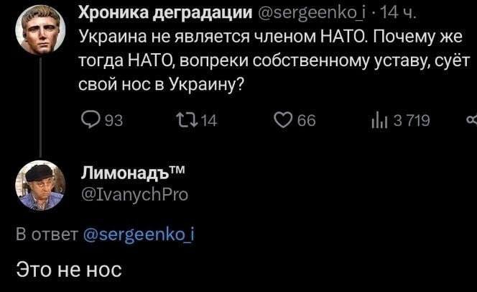The width and height of the screenshot is (477, 292).
Task: Like the tweet with the heart icon
Action: coord(284,121)
